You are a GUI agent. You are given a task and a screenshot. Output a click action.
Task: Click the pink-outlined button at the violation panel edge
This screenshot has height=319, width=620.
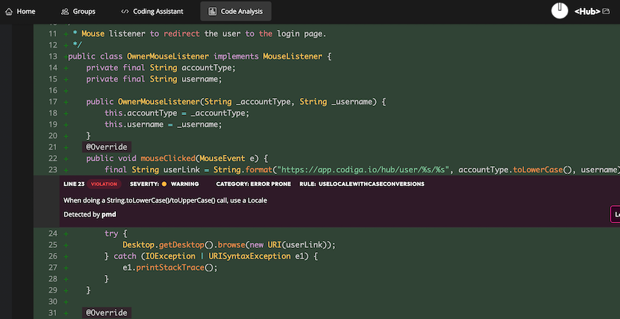coord(615,214)
